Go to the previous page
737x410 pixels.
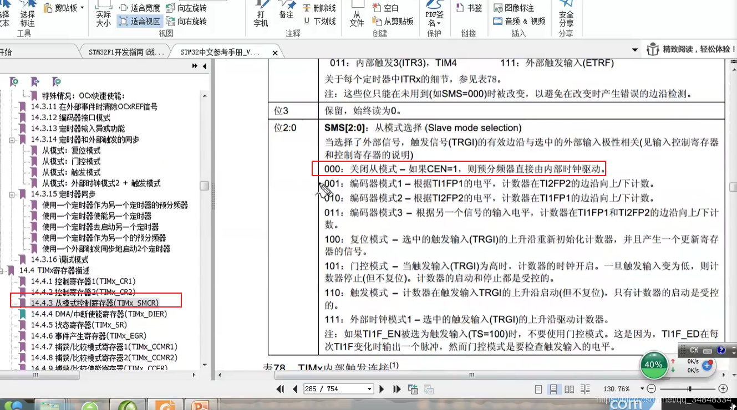[x=295, y=389]
